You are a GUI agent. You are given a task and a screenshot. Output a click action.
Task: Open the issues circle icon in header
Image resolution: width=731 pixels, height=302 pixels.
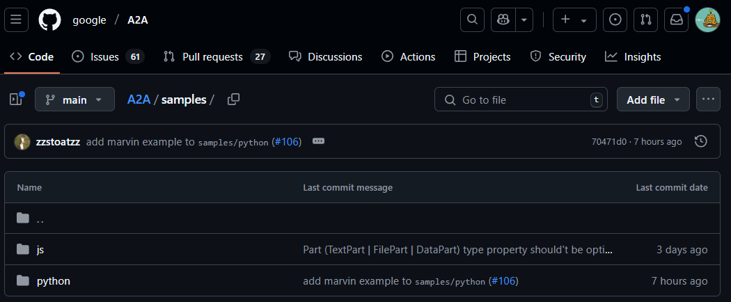click(615, 19)
